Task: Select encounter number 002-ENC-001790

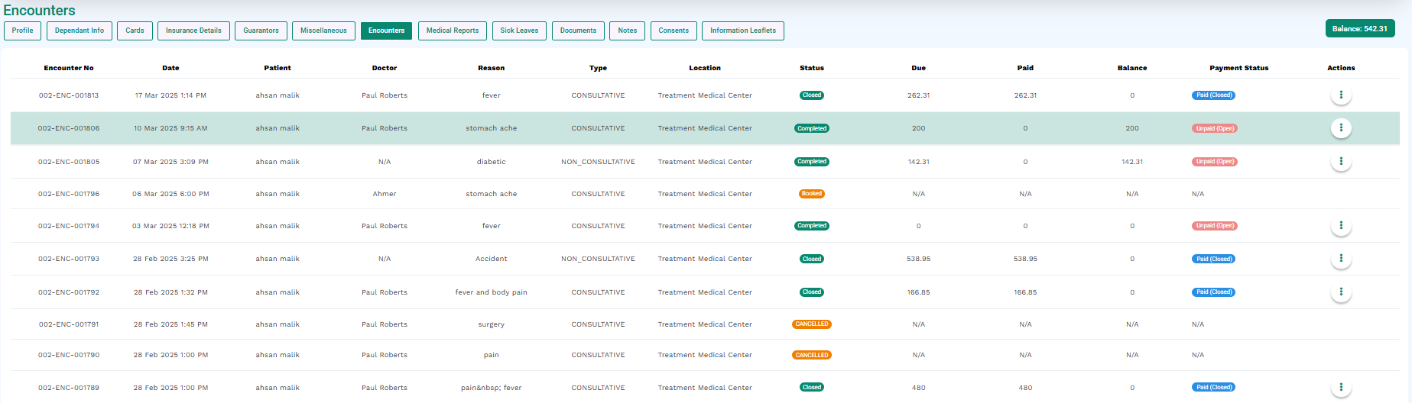Action: tap(69, 355)
